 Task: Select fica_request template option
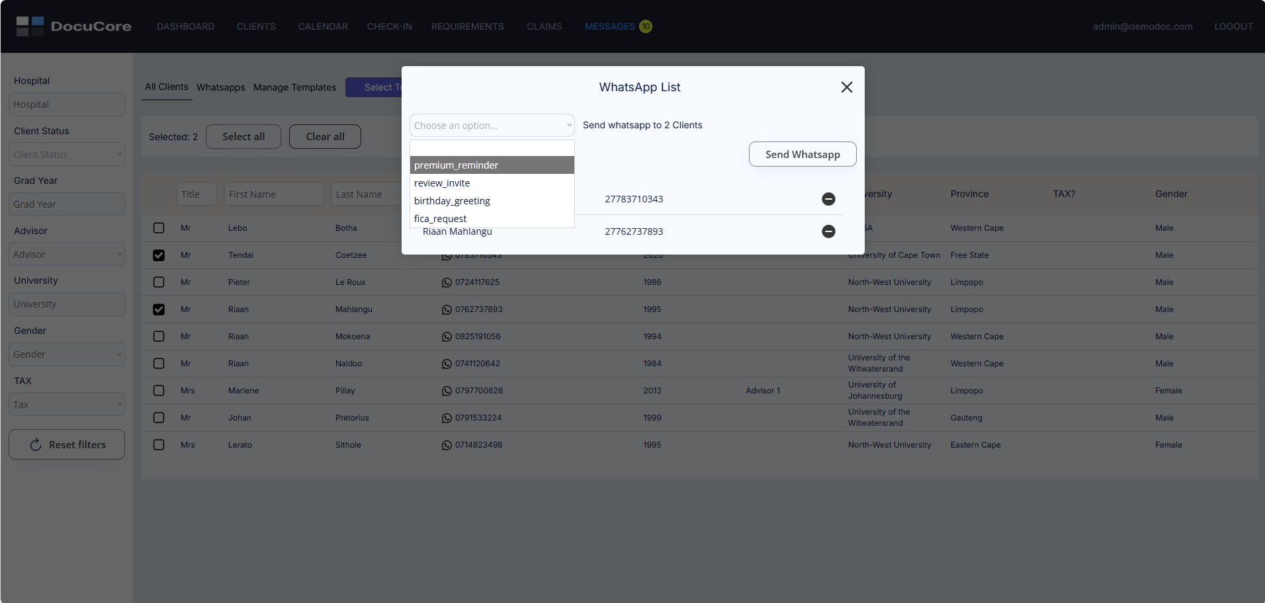click(x=492, y=219)
